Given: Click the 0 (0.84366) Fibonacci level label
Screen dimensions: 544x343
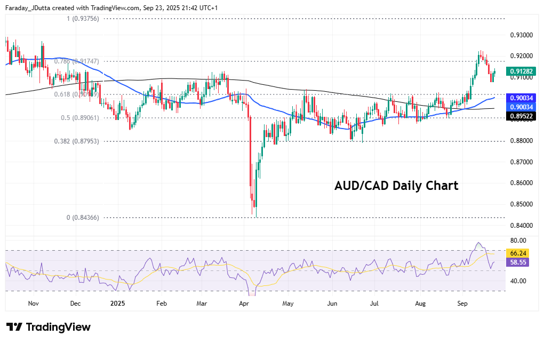Looking at the screenshot, I should click(83, 218).
